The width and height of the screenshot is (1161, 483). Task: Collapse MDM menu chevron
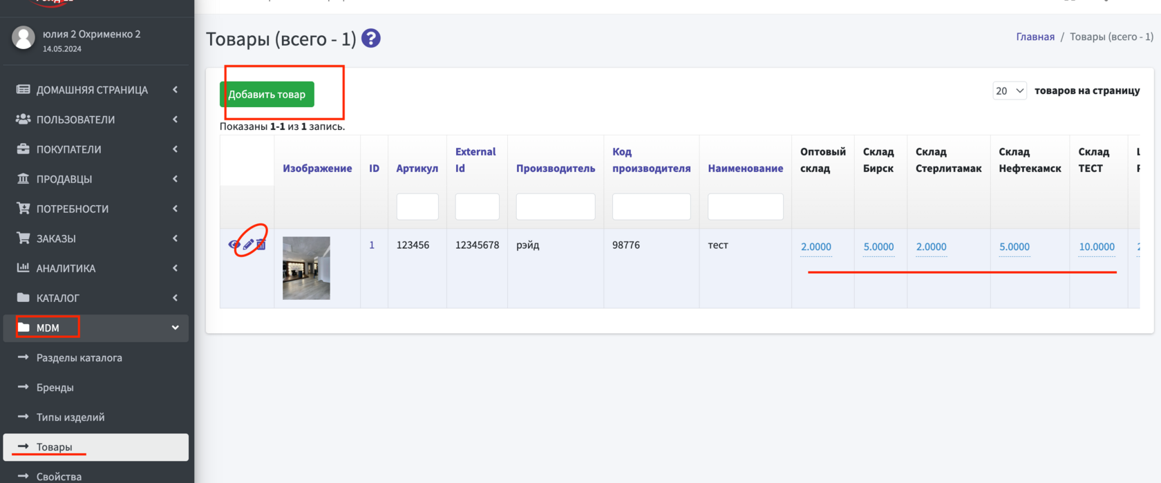point(175,328)
